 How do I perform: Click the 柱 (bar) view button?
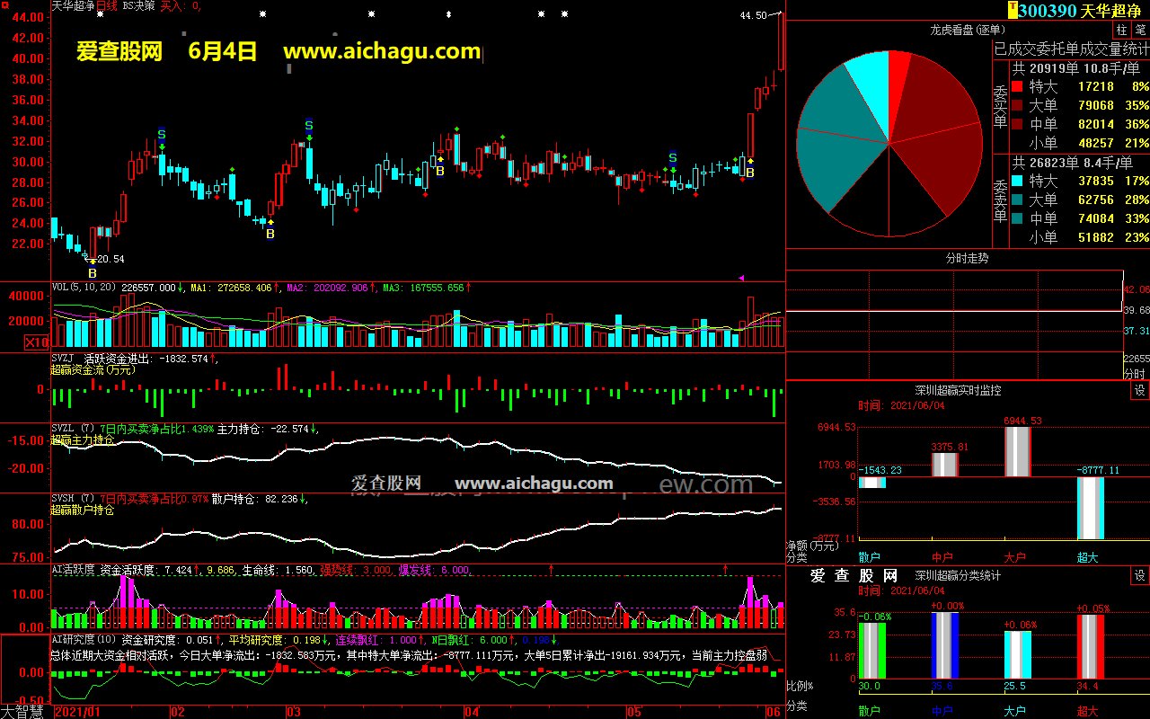pyautogui.click(x=1121, y=31)
